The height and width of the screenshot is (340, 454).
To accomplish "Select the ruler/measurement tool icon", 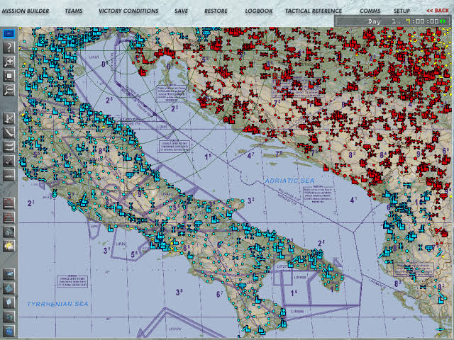I will [x=9, y=118].
